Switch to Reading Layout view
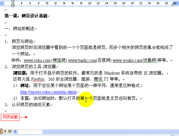This screenshot has height=137, width=179. click(x=10, y=131)
